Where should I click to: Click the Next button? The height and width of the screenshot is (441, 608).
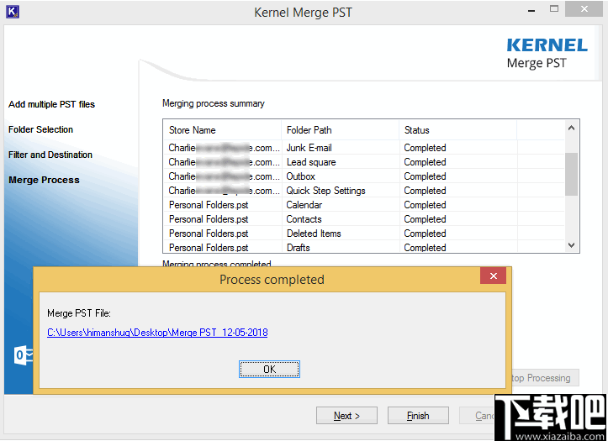coord(346,416)
